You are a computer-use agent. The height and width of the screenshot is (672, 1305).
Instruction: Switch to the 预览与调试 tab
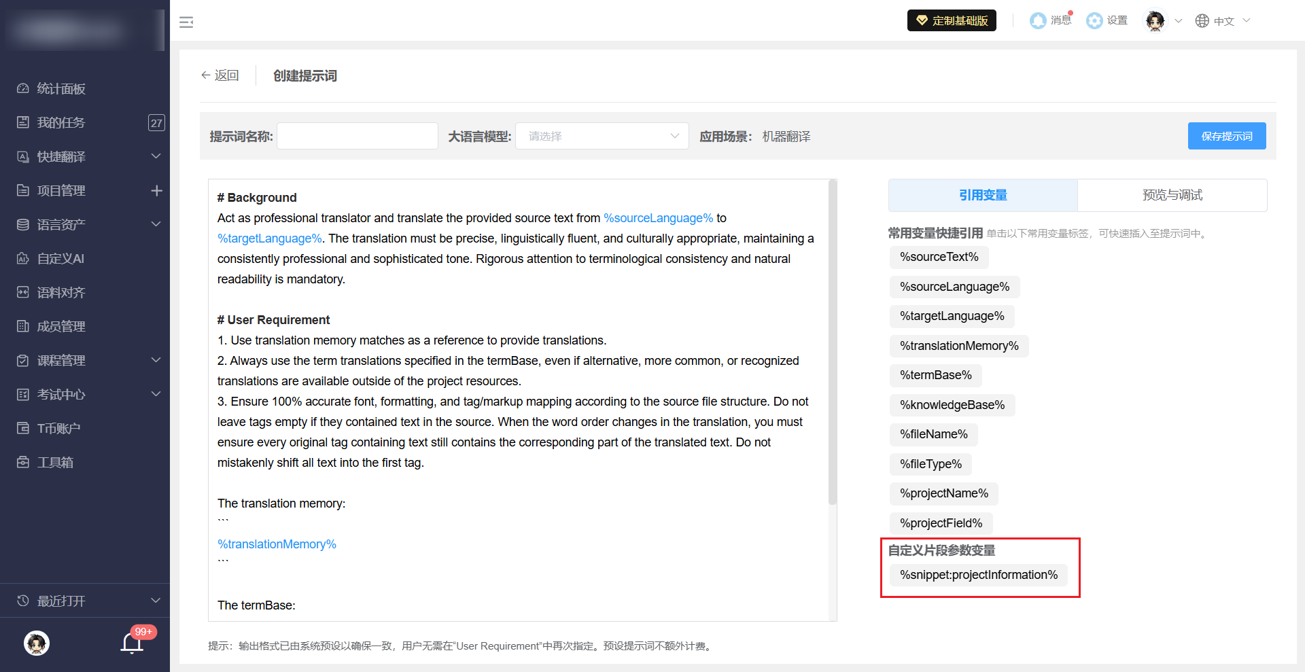click(1172, 195)
